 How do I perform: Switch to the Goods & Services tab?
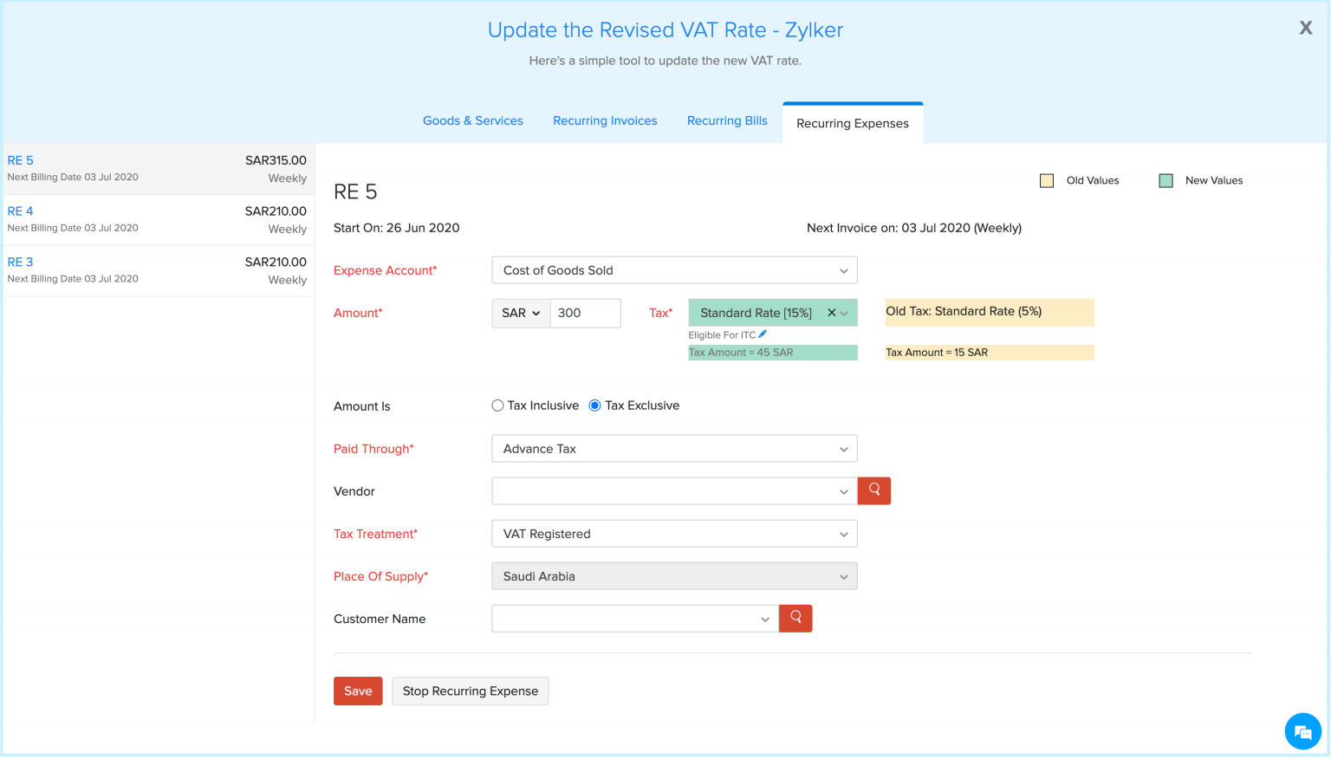point(472,120)
